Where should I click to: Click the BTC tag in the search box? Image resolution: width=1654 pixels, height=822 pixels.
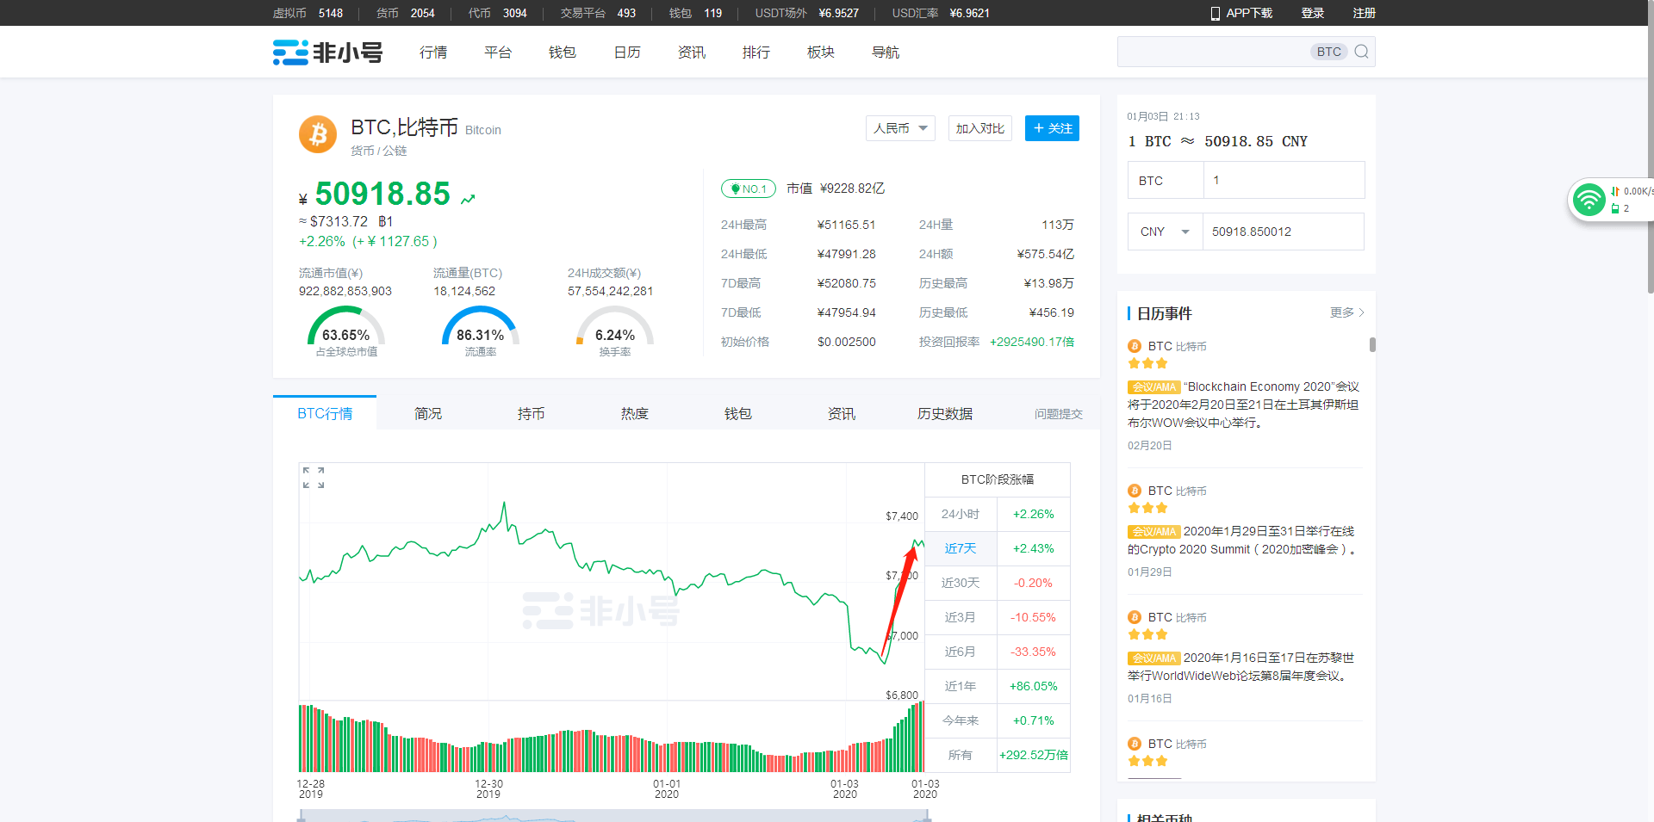1328,52
